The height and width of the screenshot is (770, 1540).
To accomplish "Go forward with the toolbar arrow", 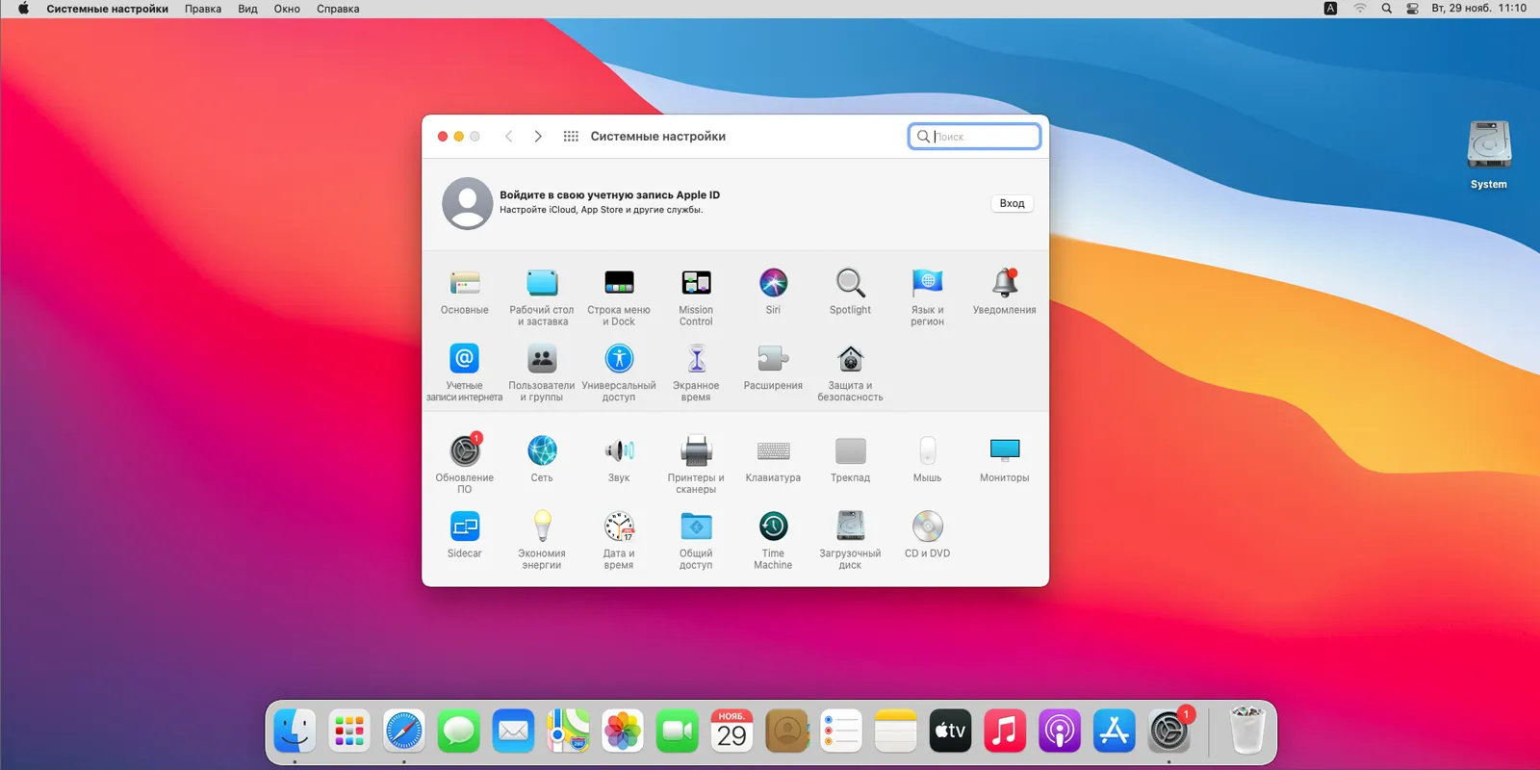I will tap(538, 137).
